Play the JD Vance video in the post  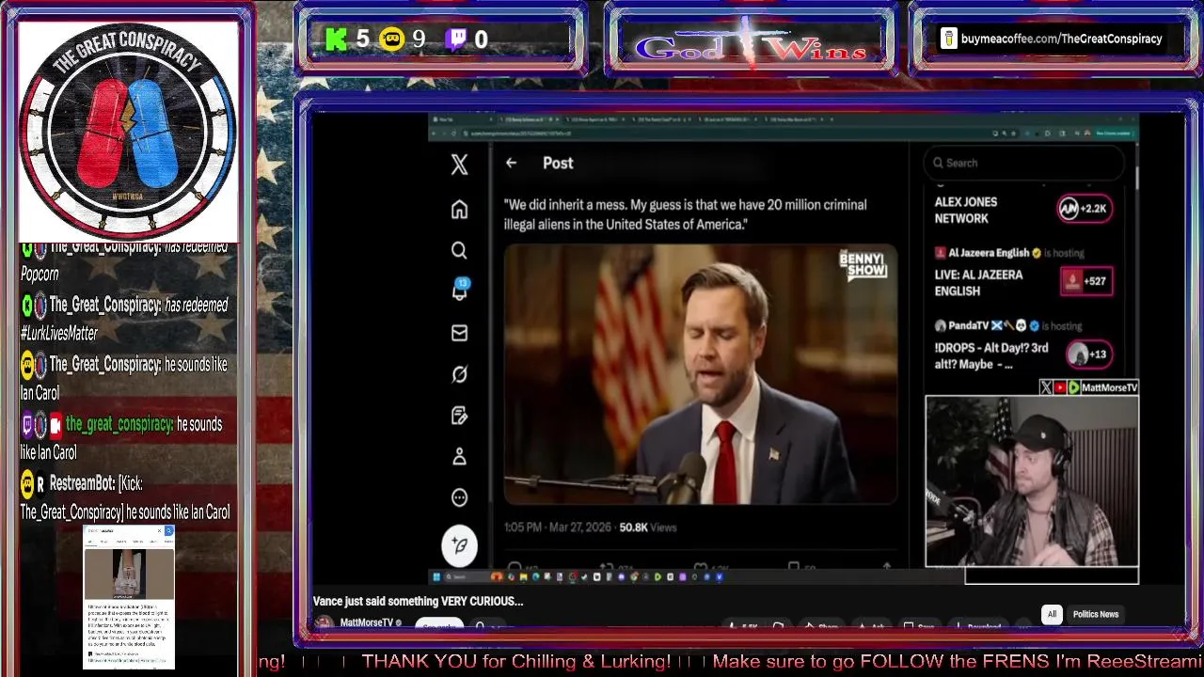tap(700, 374)
